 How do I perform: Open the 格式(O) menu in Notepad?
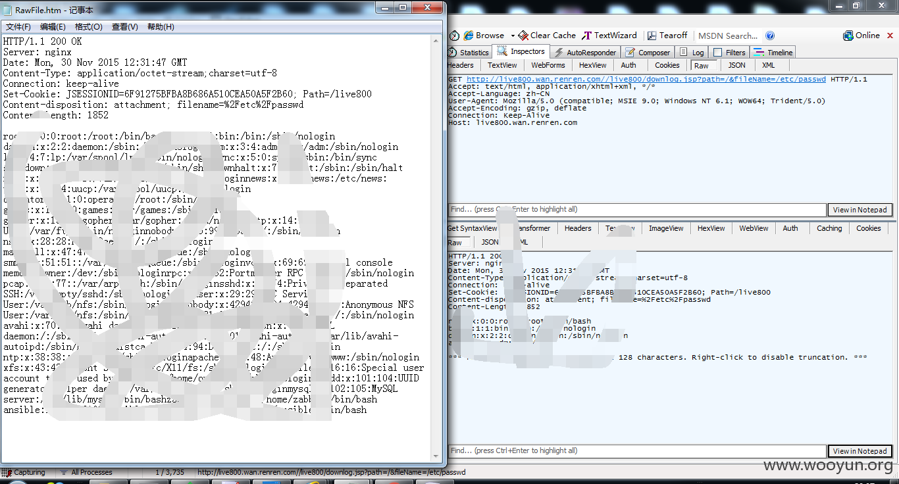coord(89,27)
